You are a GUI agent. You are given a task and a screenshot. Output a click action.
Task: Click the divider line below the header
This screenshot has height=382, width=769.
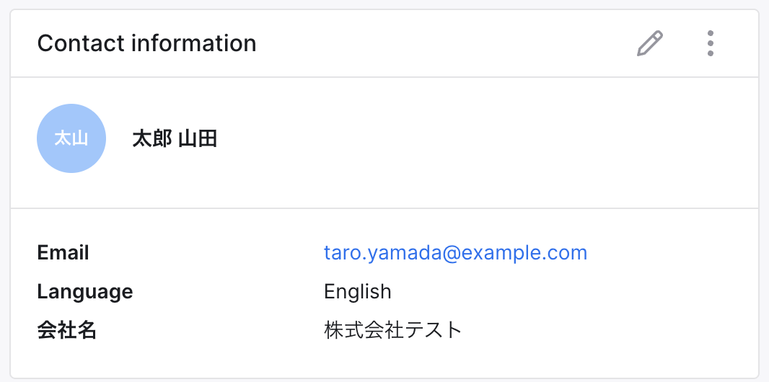tap(384, 77)
